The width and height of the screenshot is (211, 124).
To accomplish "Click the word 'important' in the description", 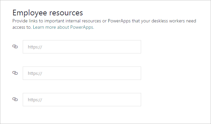I will coord(55,21).
